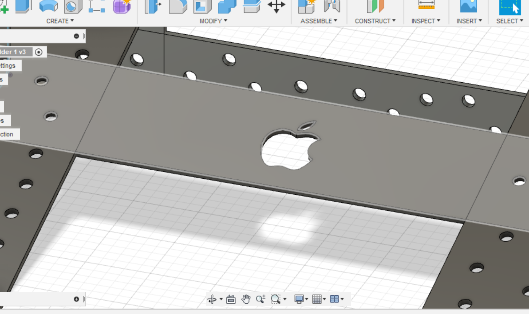Toggle the active component radio button
The image size is (529, 314).
click(x=39, y=52)
